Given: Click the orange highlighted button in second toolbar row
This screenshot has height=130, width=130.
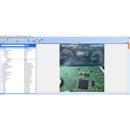Looking at the screenshot, I should point(35,41).
